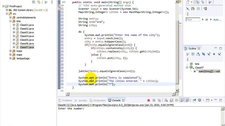The height and width of the screenshot is (126, 225).
Task: Click Outline Collapse All icon
Action: coord(193,54)
